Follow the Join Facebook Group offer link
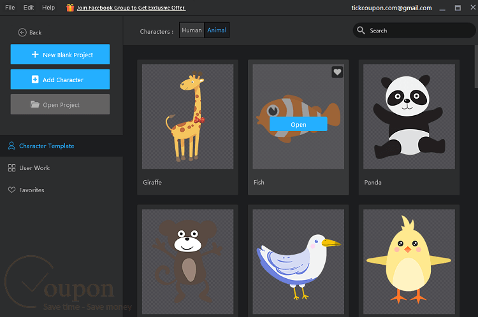The width and height of the screenshot is (478, 317). click(x=131, y=8)
